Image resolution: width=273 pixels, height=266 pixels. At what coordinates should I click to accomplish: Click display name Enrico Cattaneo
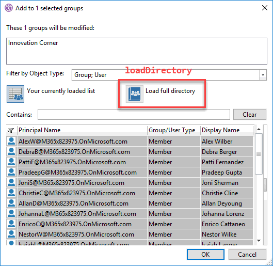click(223, 224)
